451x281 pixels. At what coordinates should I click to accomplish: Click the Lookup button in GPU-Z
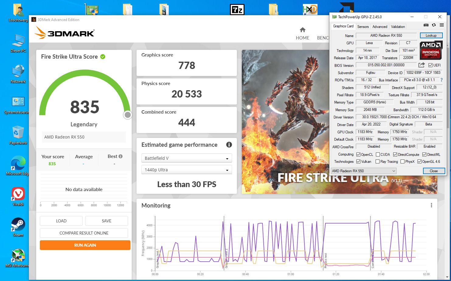tap(431, 36)
